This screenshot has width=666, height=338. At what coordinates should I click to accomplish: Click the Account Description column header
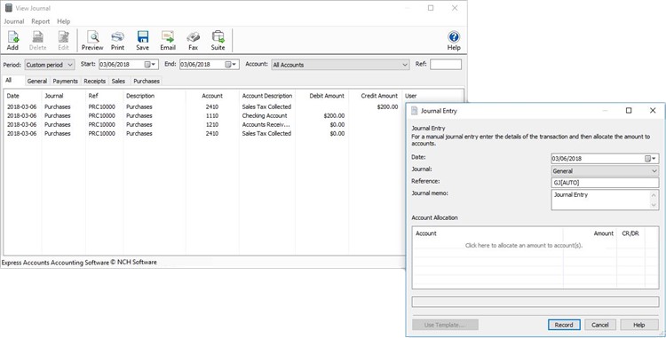[267, 96]
